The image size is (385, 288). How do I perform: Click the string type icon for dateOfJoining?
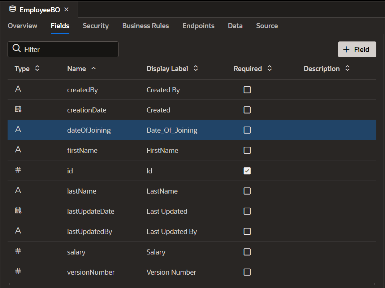(x=18, y=129)
